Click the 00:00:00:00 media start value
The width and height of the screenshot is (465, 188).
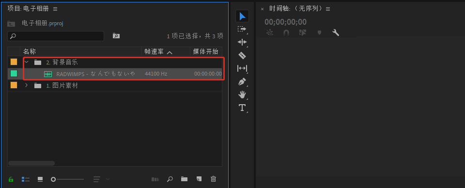click(208, 74)
